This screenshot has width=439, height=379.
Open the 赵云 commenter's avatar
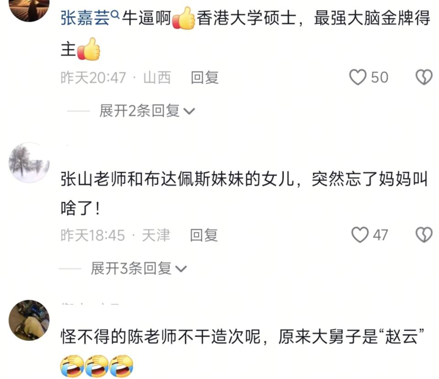tap(29, 320)
